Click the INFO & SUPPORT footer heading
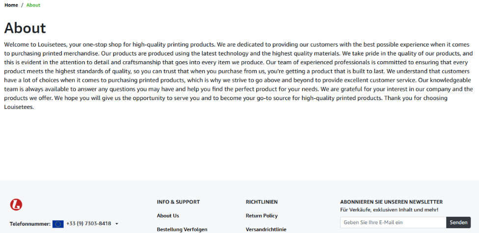Screen dimensions: 479x233 coord(178,202)
